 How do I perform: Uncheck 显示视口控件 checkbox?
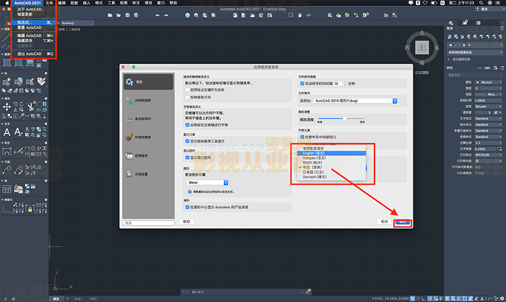(x=187, y=157)
